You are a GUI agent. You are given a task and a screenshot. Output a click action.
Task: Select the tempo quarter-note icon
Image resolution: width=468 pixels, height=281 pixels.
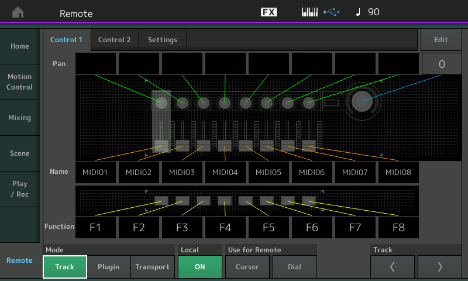(358, 12)
